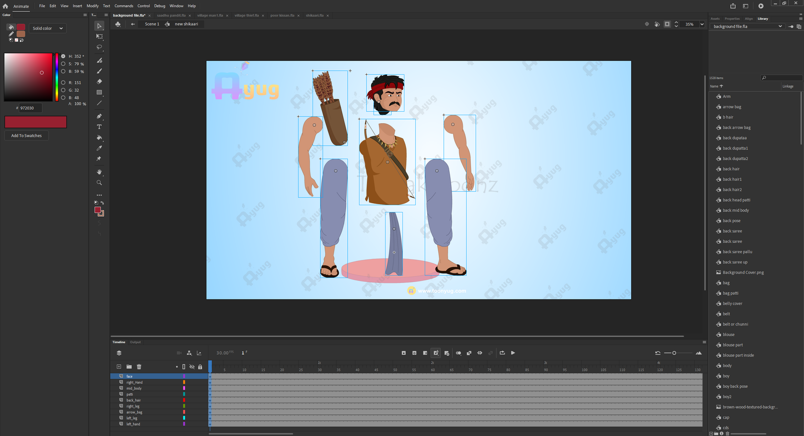Expand the background file.fla library dropdown
This screenshot has width=804, height=436.
(780, 27)
